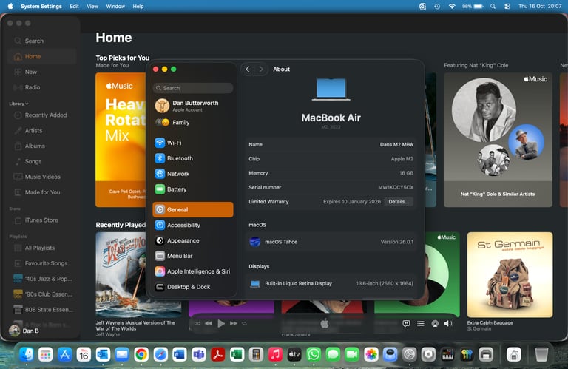Go back using the About pane chevron
568x369 pixels.
247,69
